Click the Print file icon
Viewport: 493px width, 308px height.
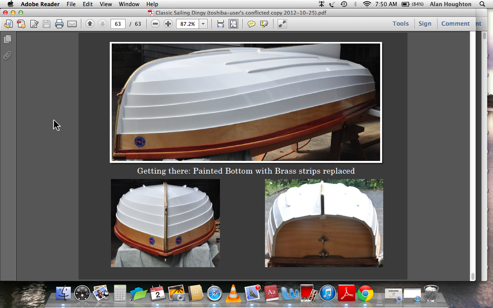(59, 24)
